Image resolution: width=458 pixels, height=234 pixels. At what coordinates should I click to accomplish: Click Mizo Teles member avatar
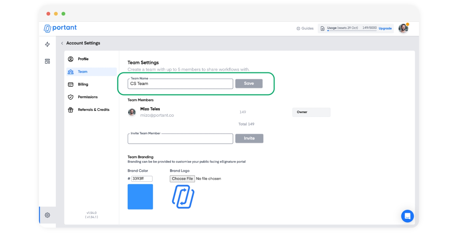(x=132, y=112)
